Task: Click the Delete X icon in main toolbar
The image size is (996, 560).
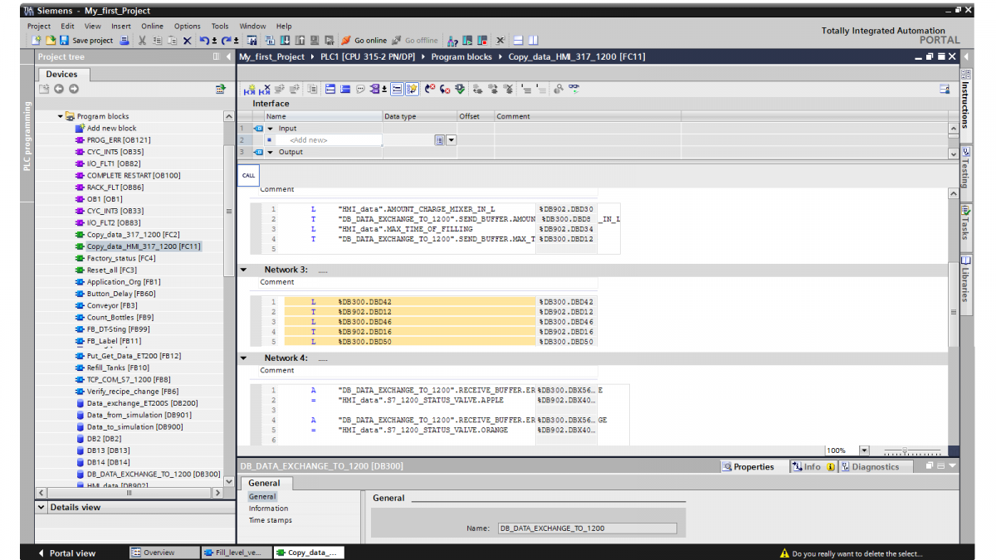Action: point(187,40)
